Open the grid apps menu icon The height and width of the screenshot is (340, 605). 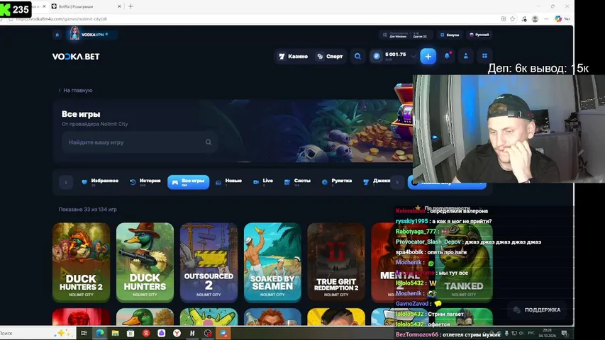[x=484, y=56]
